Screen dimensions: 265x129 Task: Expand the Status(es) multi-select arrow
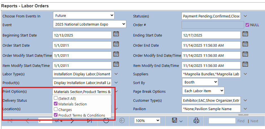tap(245, 16)
